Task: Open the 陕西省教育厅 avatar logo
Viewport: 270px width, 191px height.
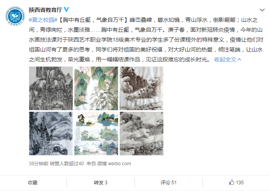Action: (x=15, y=16)
